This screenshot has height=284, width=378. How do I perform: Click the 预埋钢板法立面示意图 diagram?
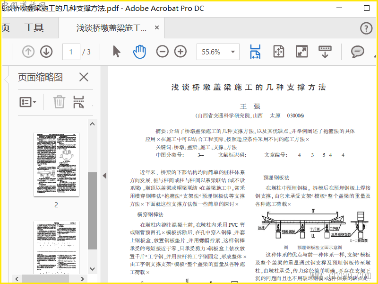[313, 227]
